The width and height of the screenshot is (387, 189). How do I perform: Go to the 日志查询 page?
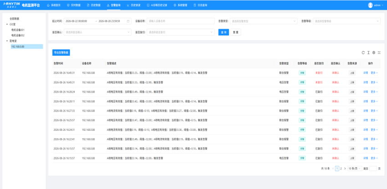200,5
